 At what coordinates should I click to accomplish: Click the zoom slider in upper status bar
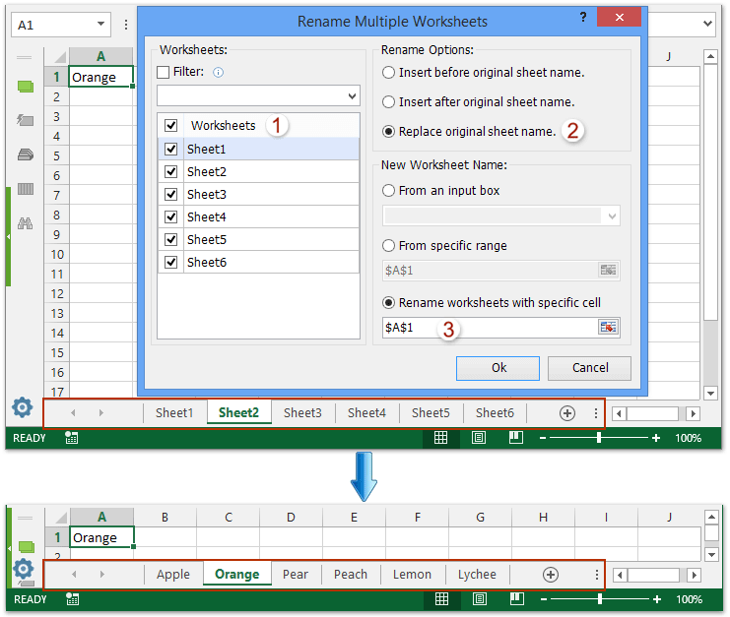pyautogui.click(x=599, y=438)
